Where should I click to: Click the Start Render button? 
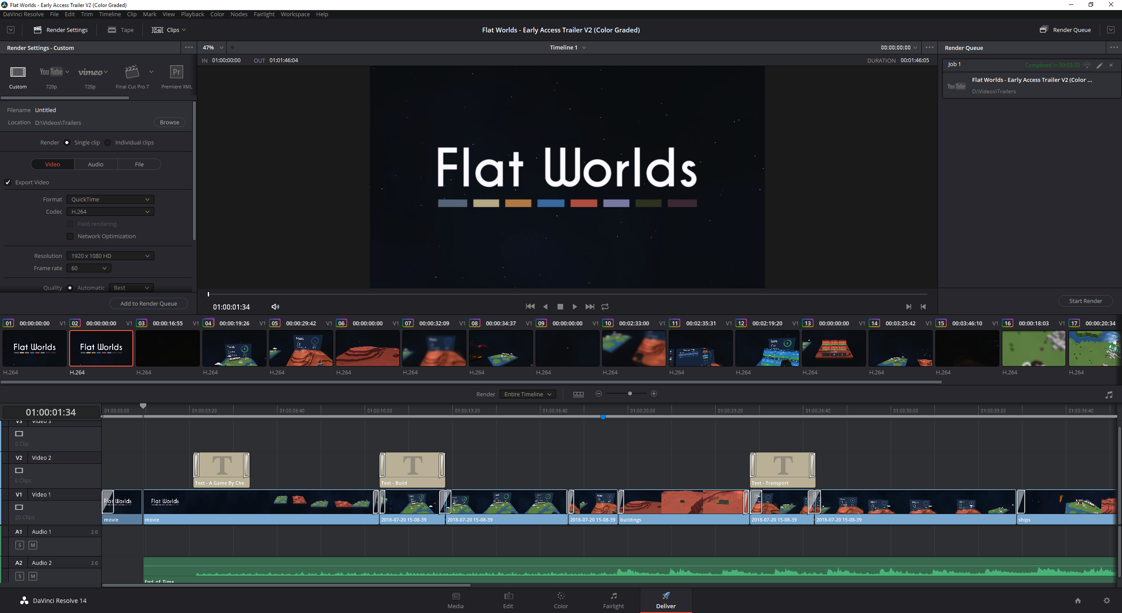coord(1085,301)
